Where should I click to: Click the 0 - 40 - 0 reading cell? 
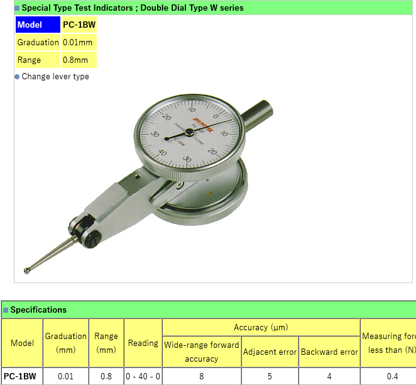[x=143, y=376]
